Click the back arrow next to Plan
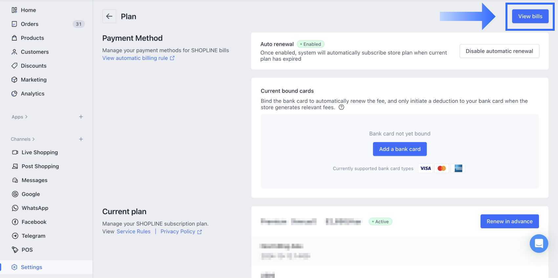The image size is (558, 278). (x=109, y=16)
